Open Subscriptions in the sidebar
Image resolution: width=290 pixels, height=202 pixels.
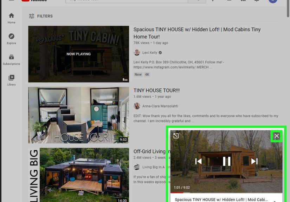[x=11, y=60]
